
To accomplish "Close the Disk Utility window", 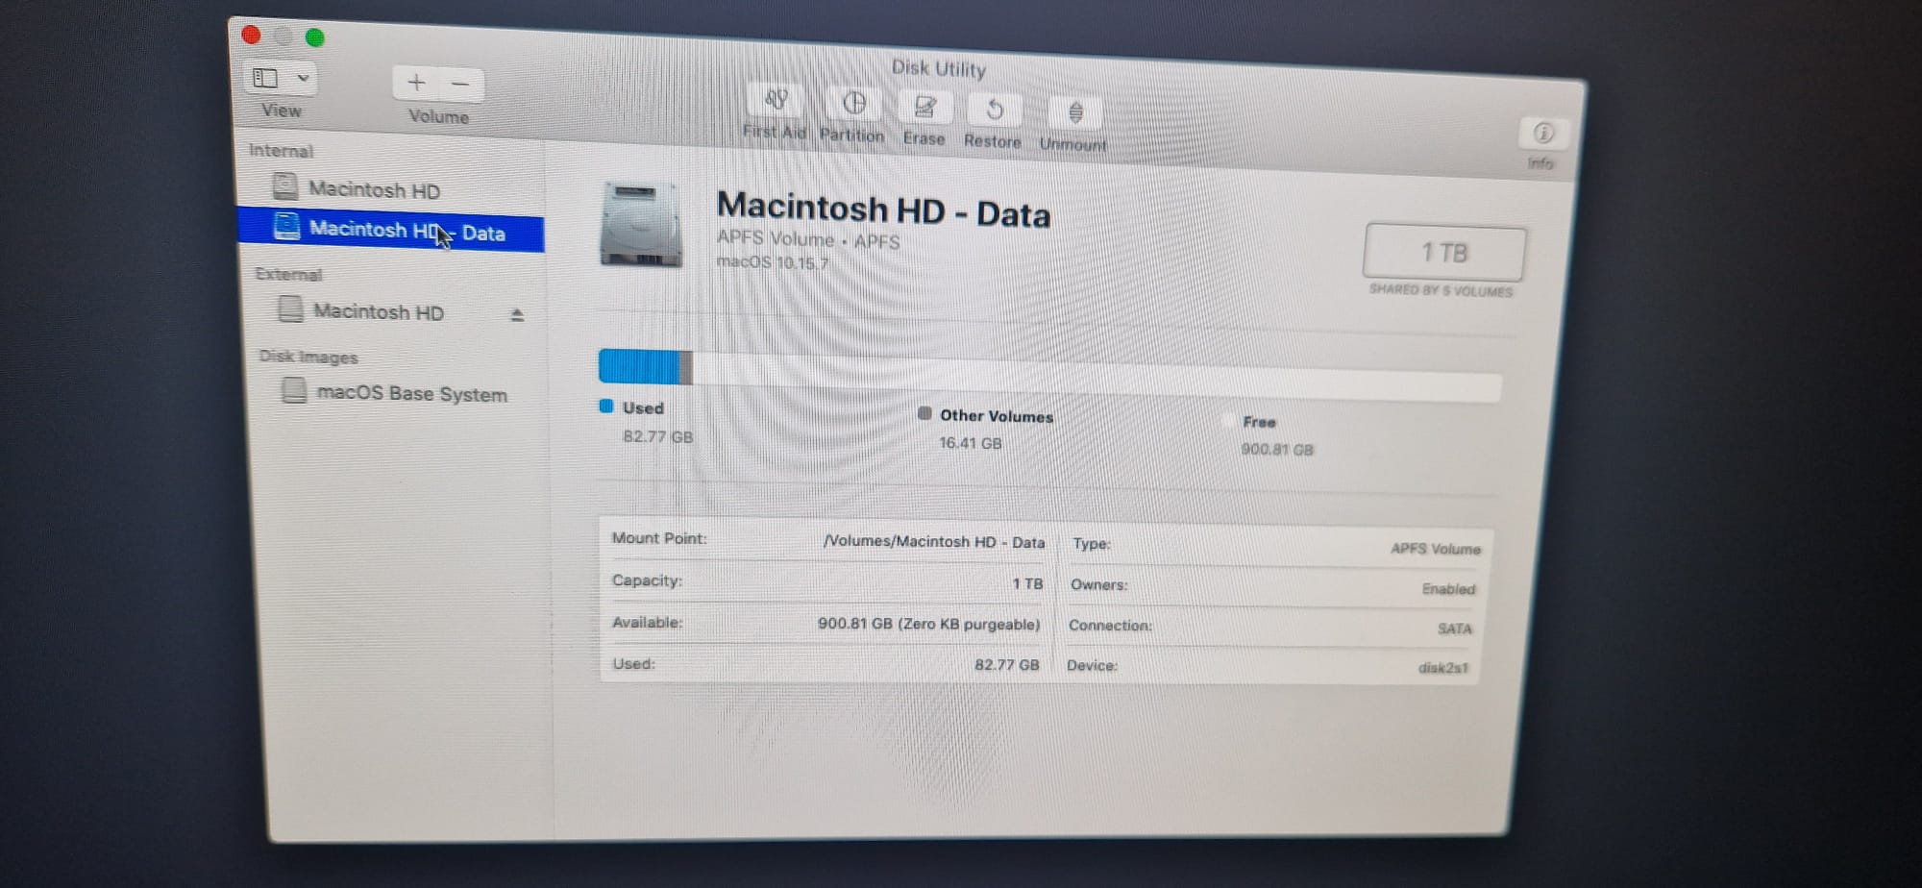I will [252, 36].
